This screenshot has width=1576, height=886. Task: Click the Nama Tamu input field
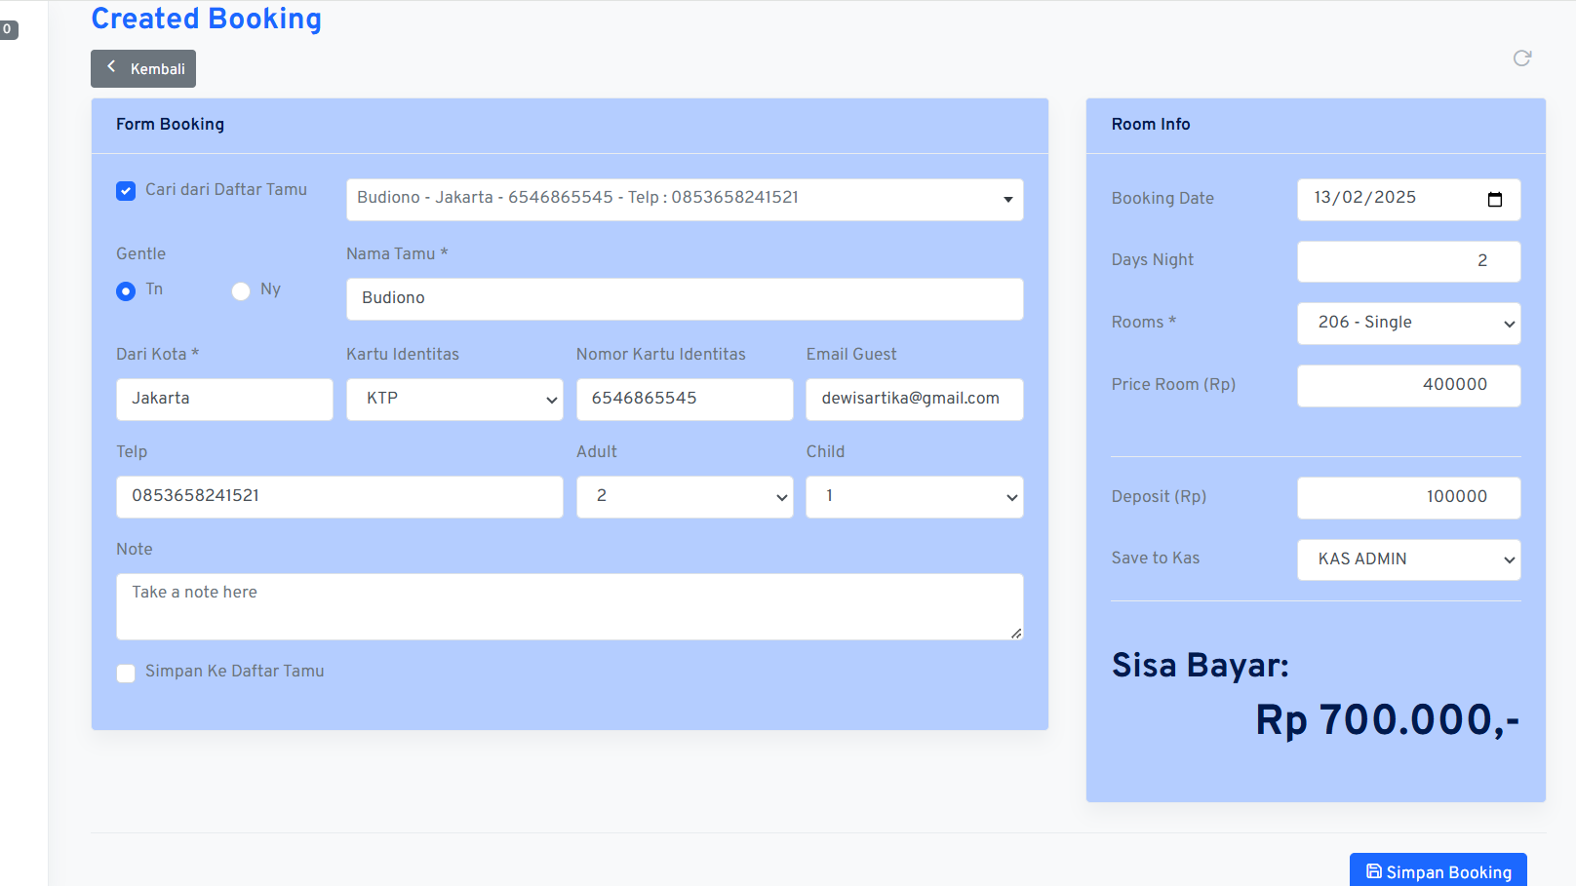click(x=685, y=298)
